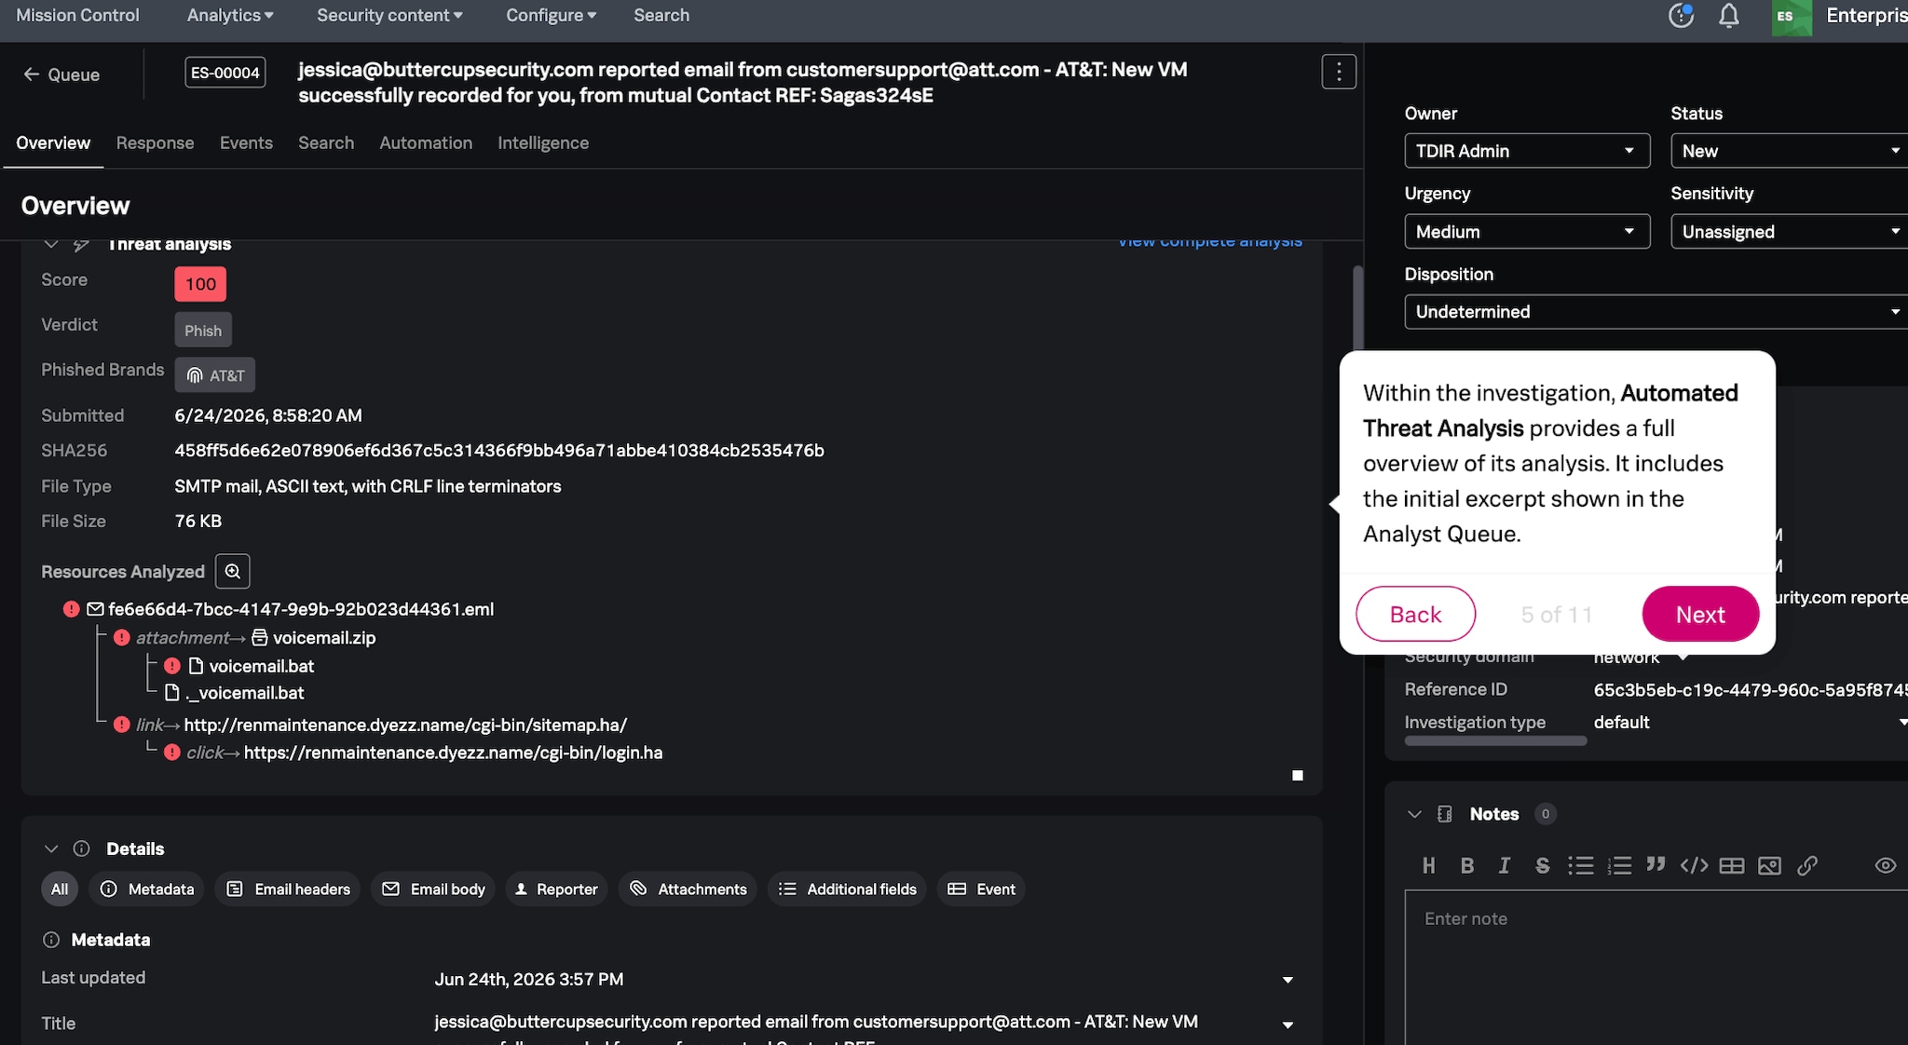
Task: Open the notifications bell
Action: point(1729,16)
